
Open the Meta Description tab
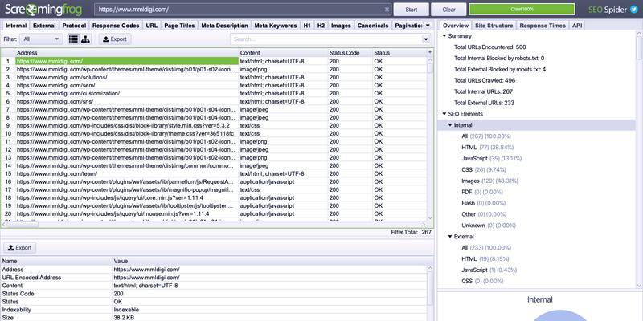click(x=225, y=26)
